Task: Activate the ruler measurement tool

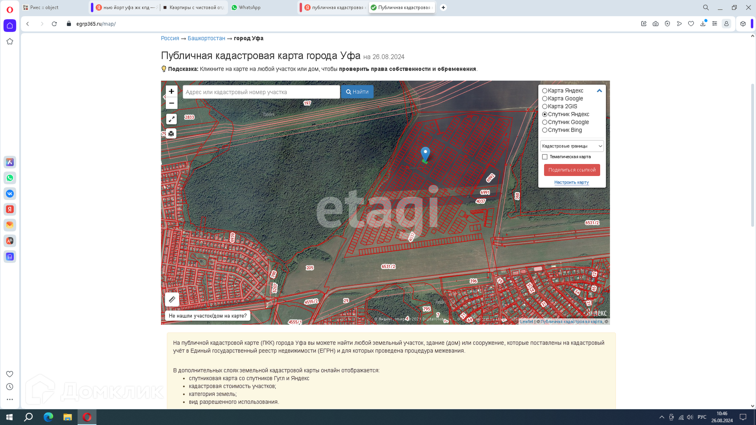Action: tap(172, 299)
